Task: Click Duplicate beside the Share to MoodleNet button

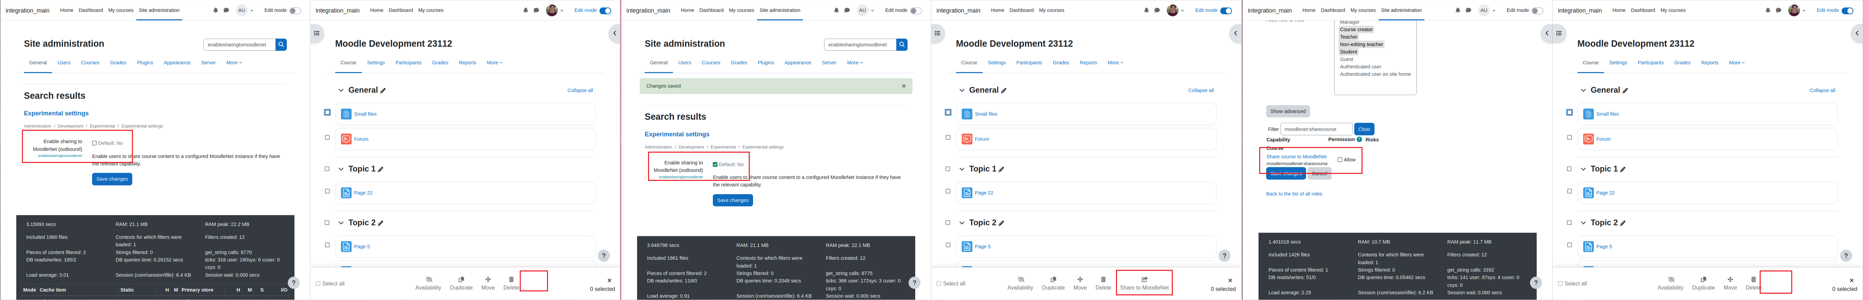Action: tap(1053, 283)
